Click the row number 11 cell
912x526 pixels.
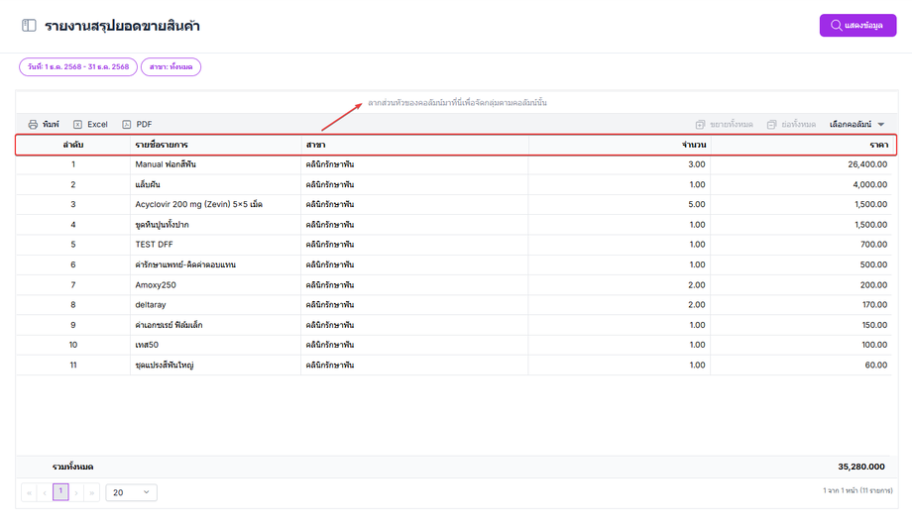(73, 365)
